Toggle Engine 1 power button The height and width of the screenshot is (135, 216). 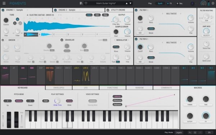(3, 10)
